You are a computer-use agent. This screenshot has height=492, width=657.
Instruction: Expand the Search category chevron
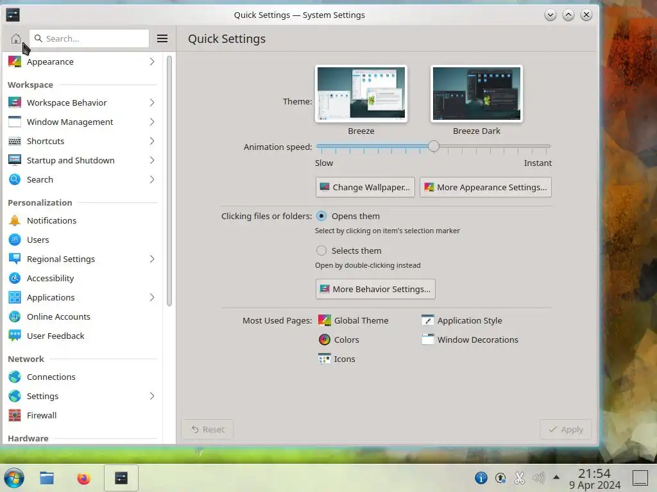(x=152, y=179)
